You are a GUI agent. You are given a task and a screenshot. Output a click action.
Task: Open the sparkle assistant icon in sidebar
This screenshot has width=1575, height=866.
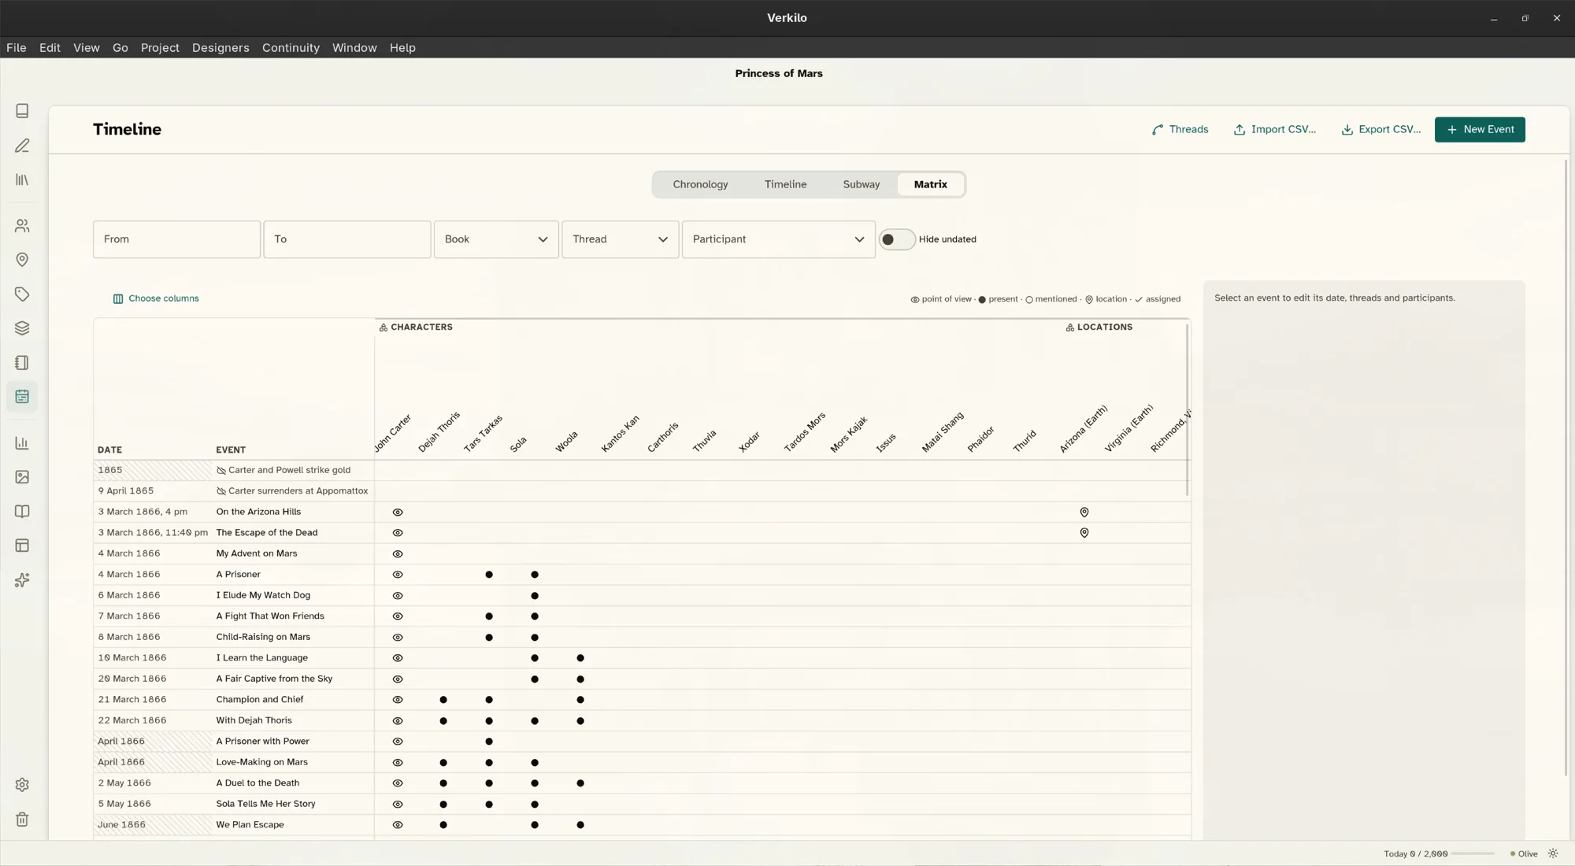point(22,580)
